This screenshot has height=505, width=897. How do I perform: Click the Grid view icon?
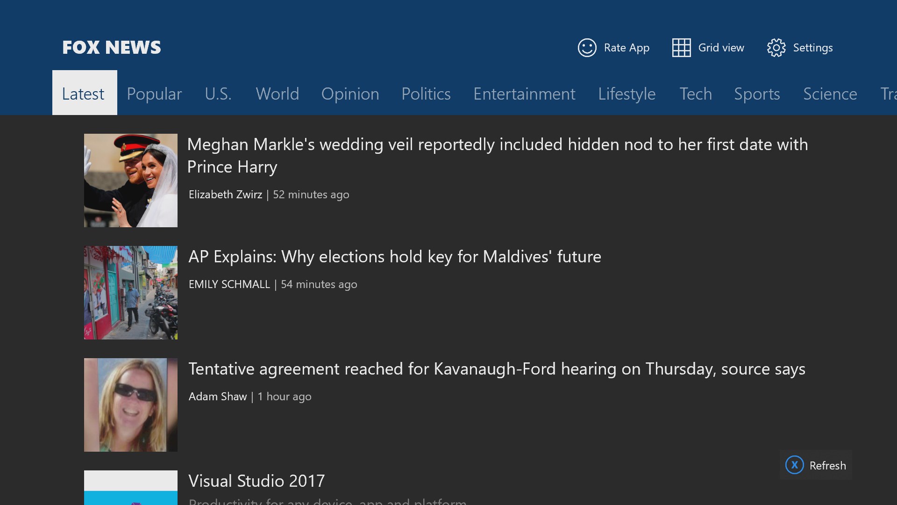point(681,48)
